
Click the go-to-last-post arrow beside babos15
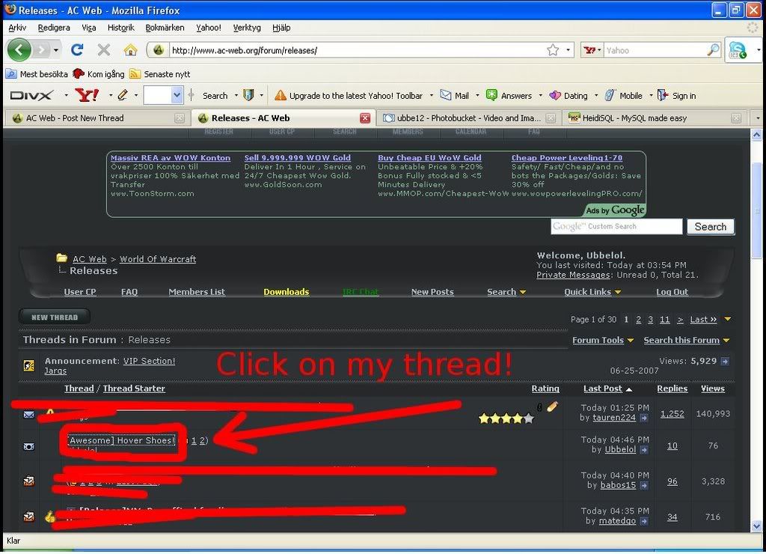point(644,486)
